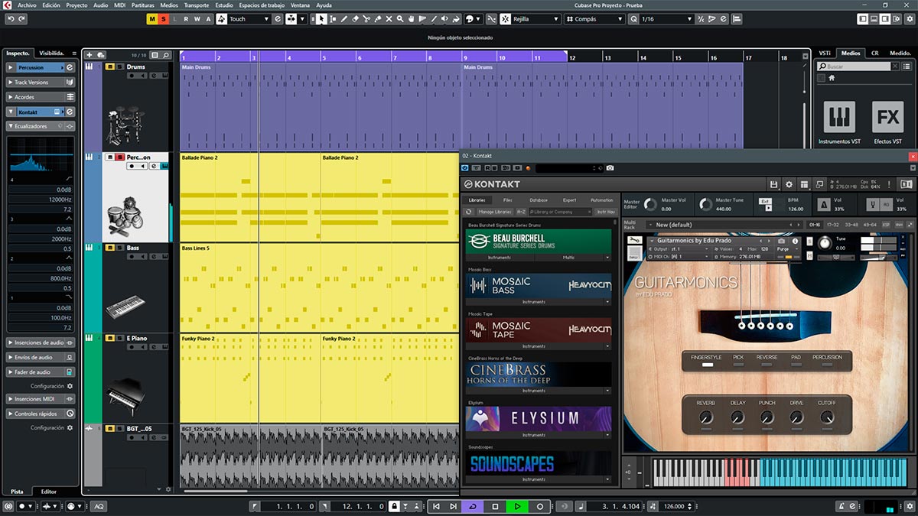Click the transport Stop button
This screenshot has height=516, width=918.
click(495, 506)
